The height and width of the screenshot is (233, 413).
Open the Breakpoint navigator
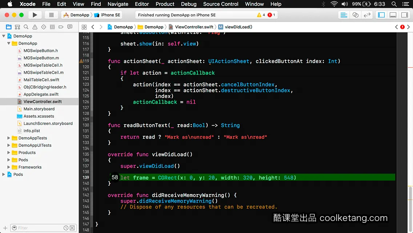[x=61, y=27]
